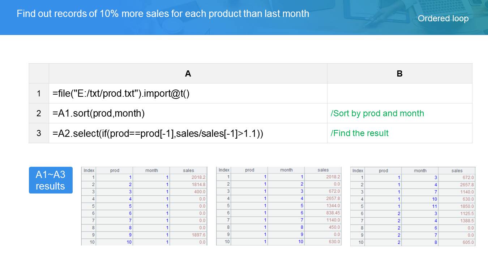Click row number 2 header
The image size is (488, 274).
[39, 113]
